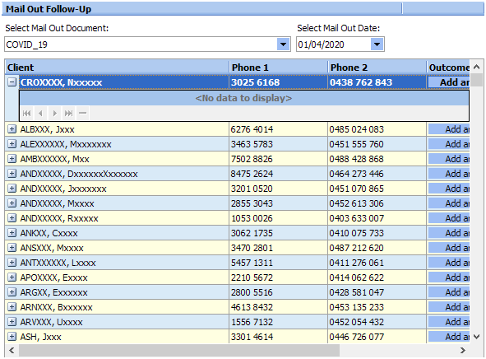Expand the ARVXXX, Uxxxx row

(12, 322)
